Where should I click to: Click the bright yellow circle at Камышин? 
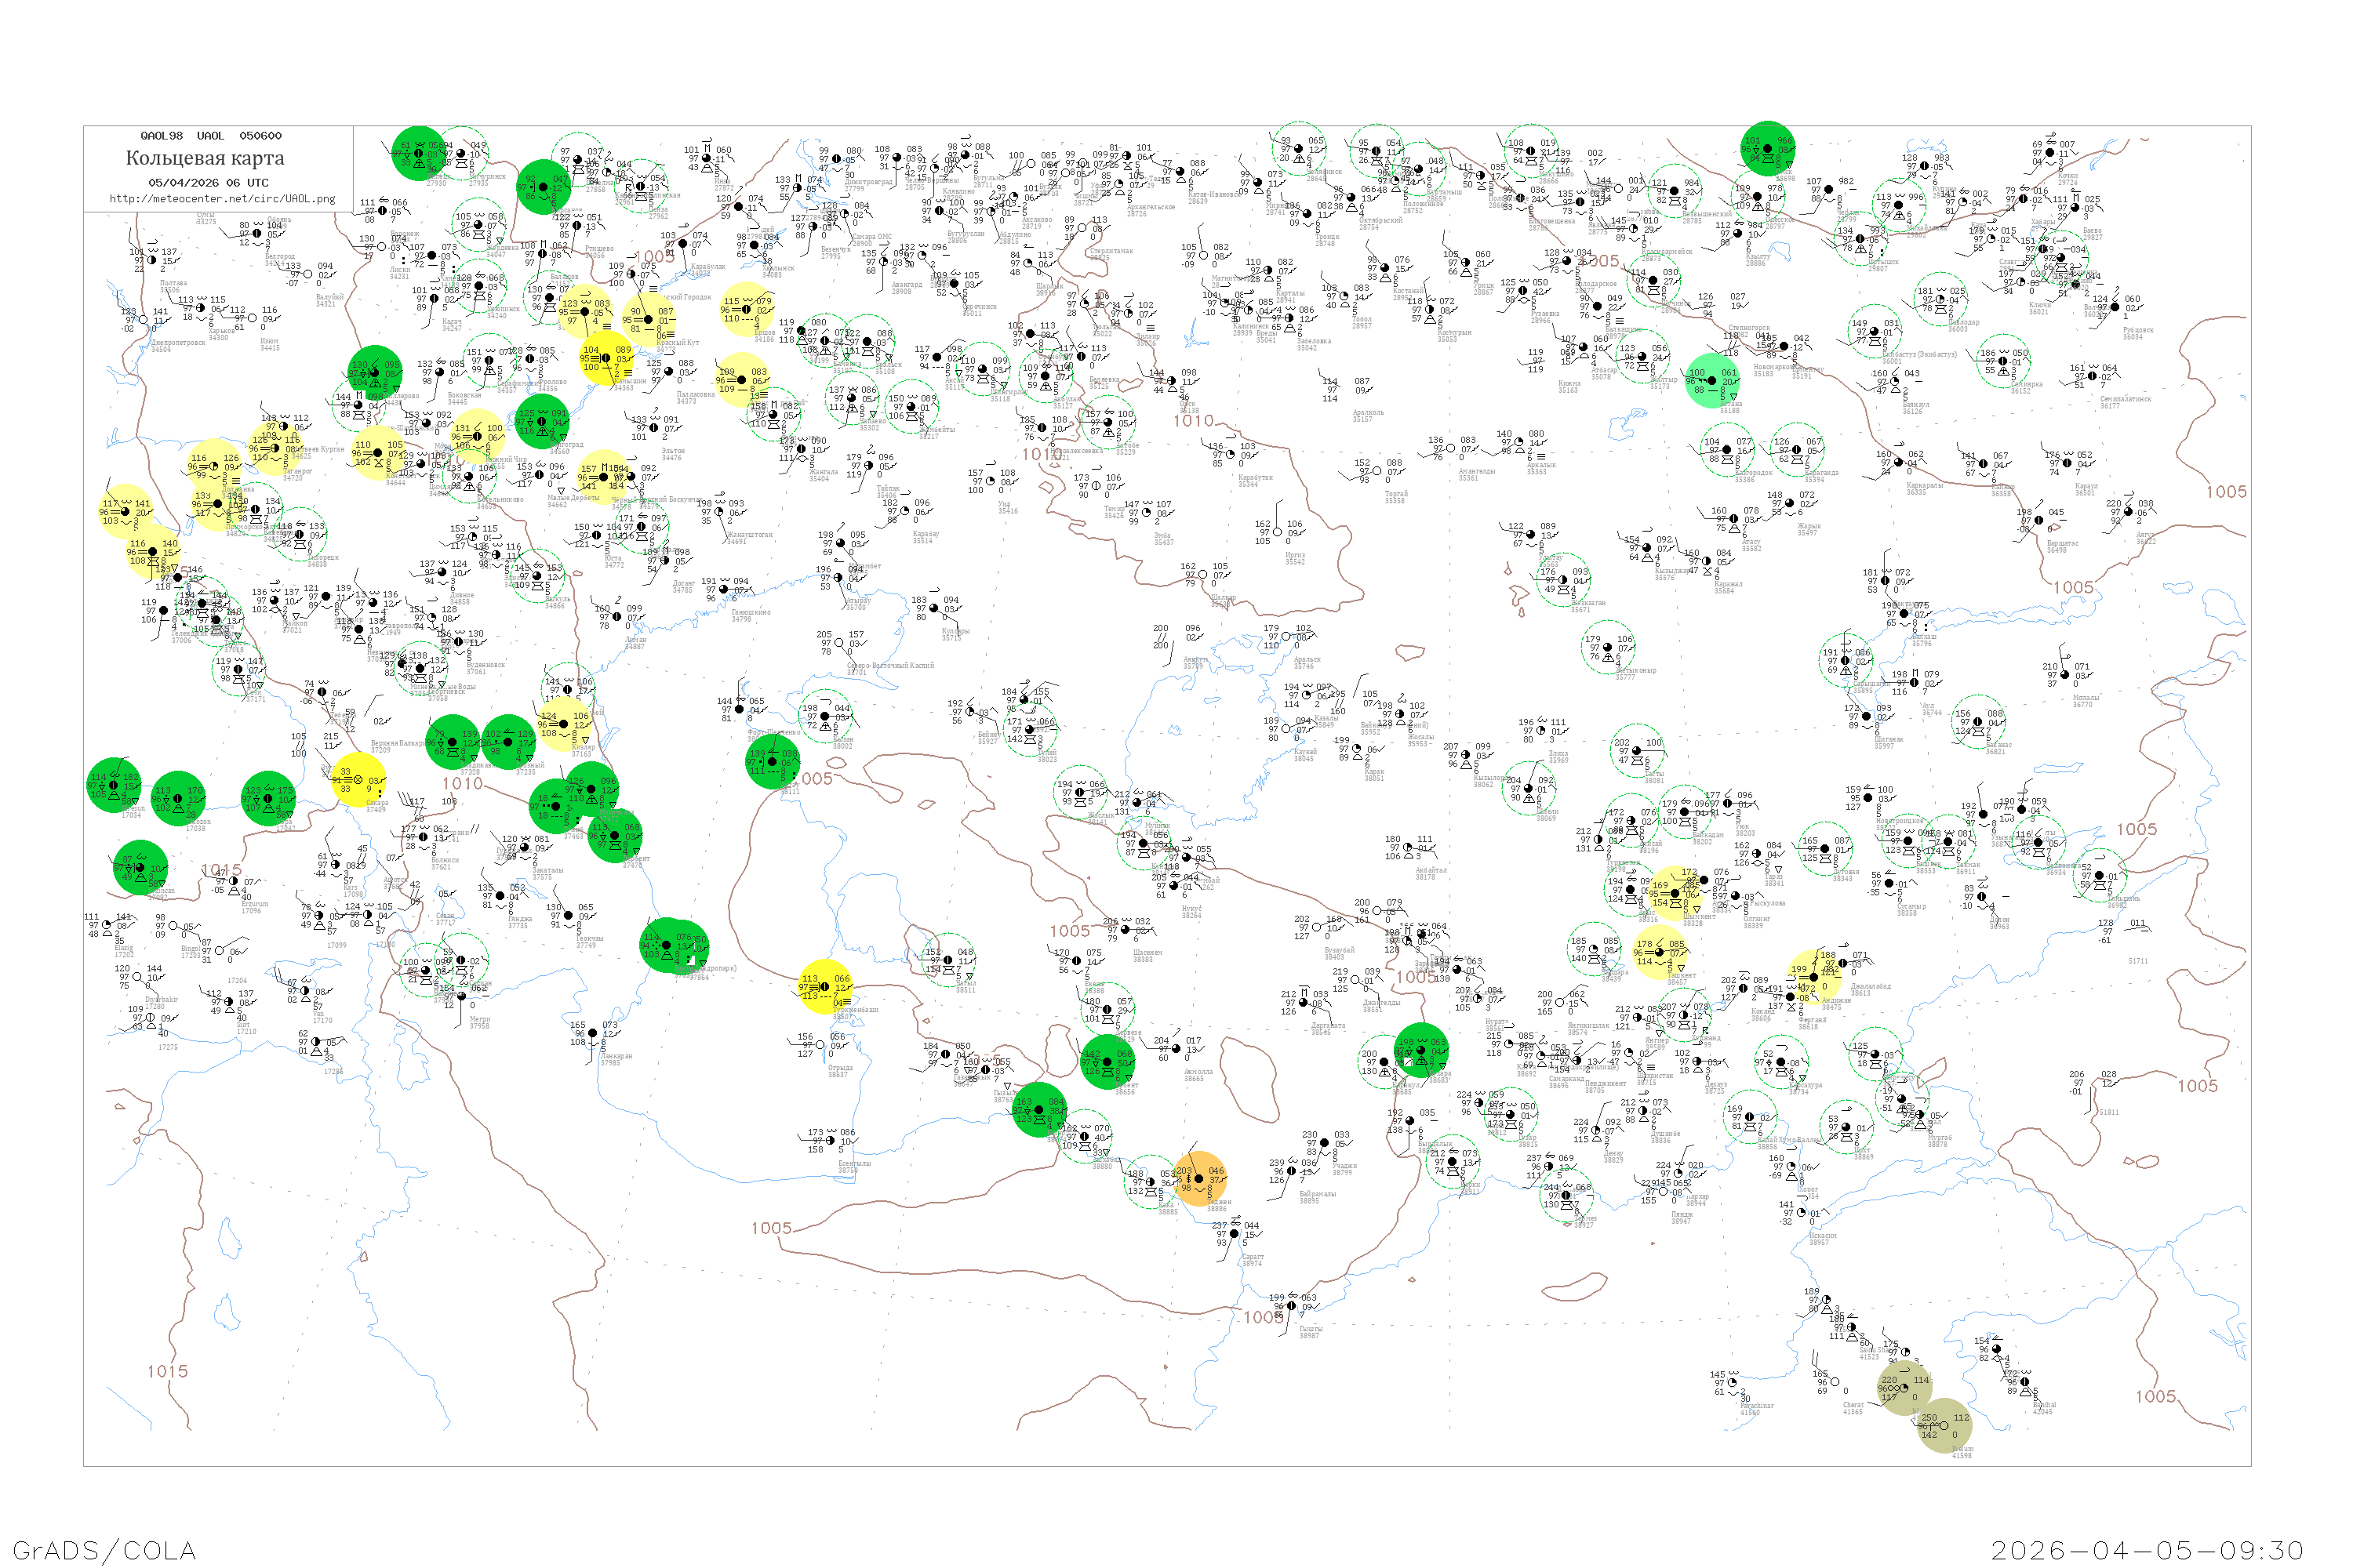pos(606,359)
